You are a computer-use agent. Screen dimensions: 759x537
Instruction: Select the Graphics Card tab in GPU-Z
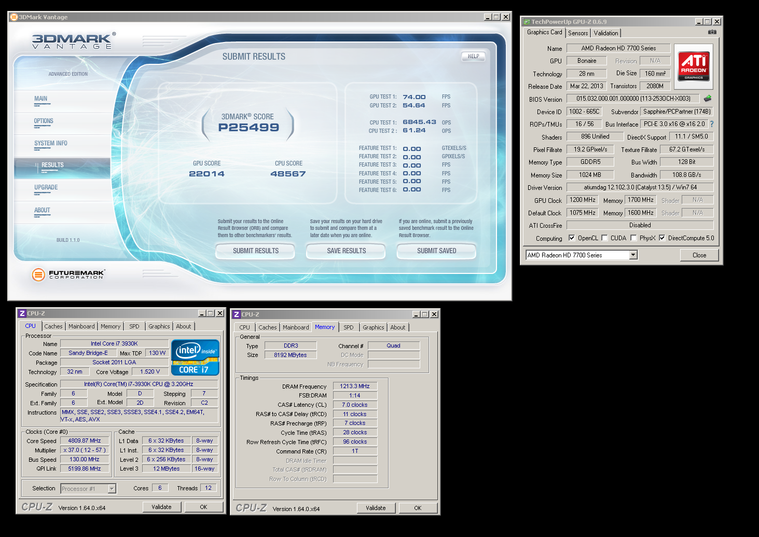point(544,32)
